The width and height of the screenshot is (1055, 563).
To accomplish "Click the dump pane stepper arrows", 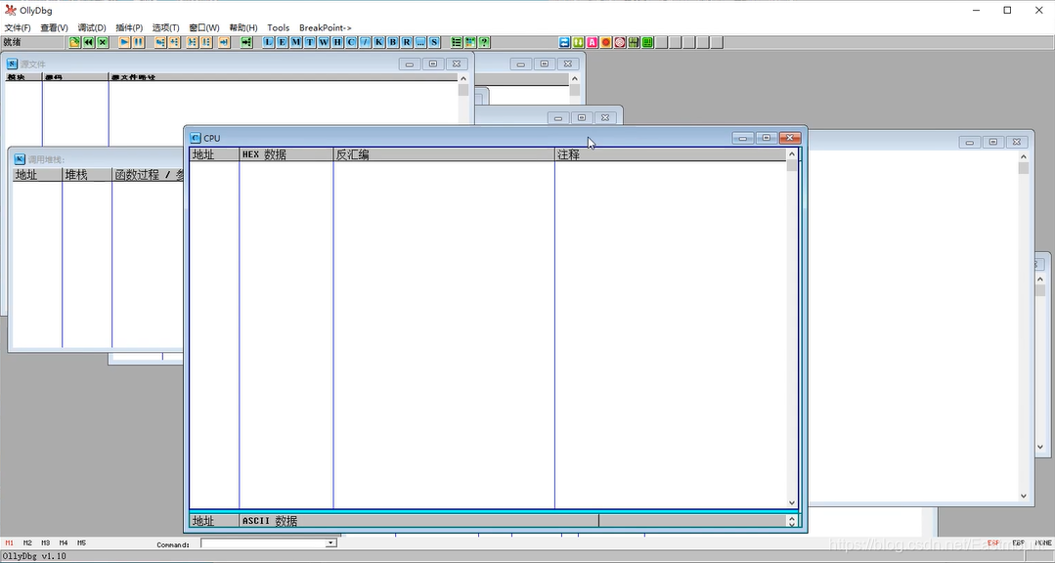I will click(x=791, y=521).
